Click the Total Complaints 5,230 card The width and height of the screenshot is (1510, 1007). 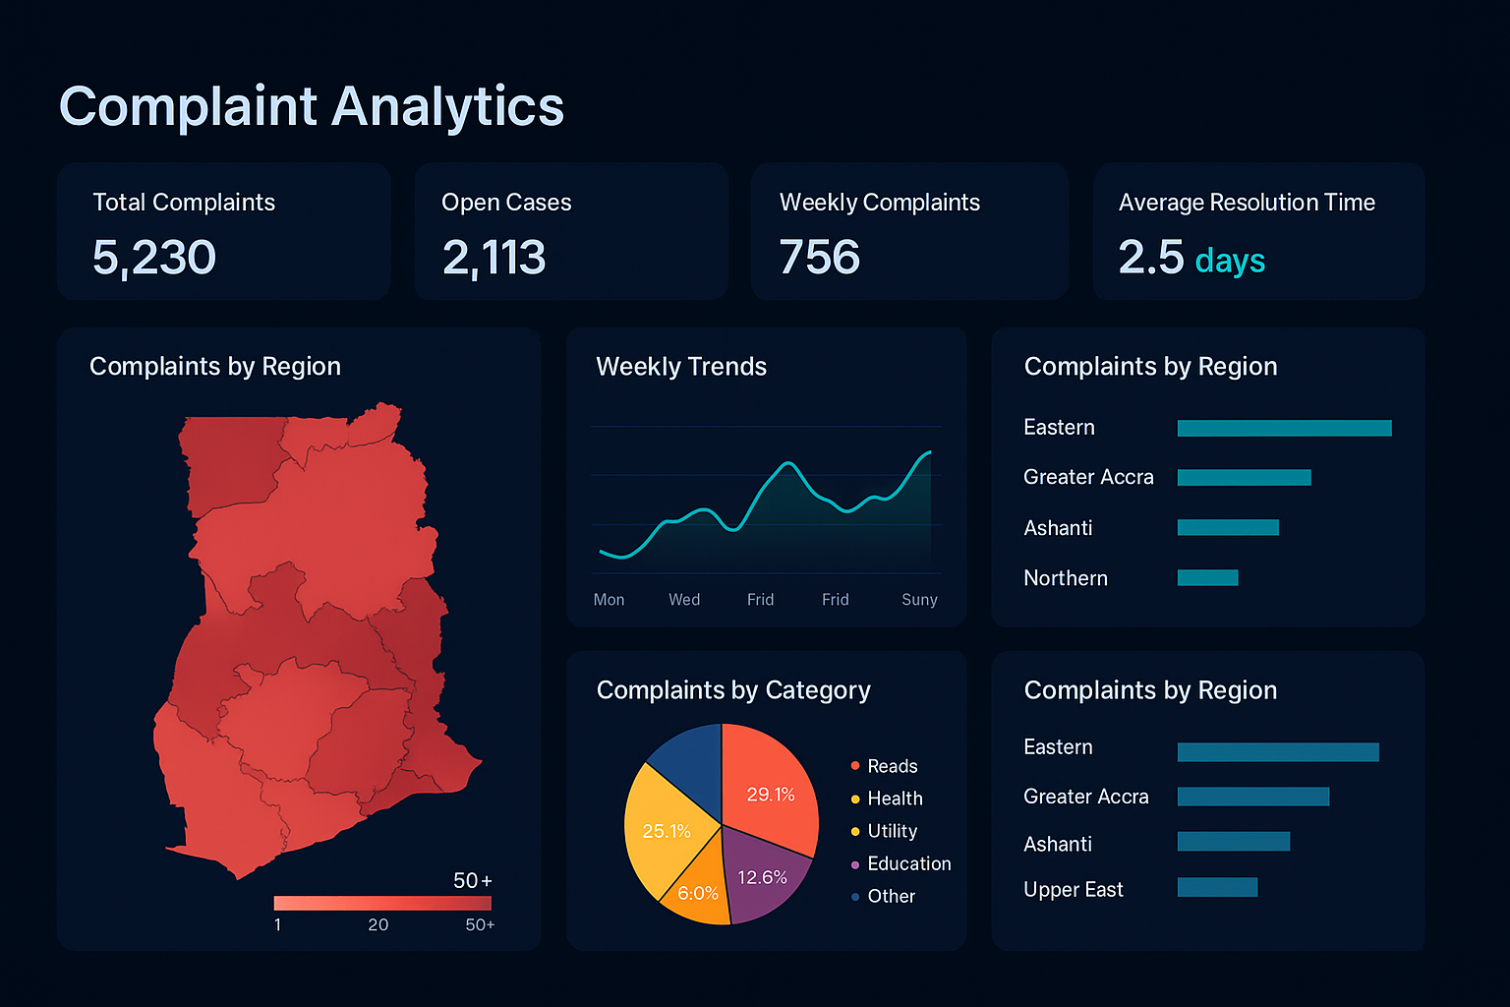pos(223,232)
